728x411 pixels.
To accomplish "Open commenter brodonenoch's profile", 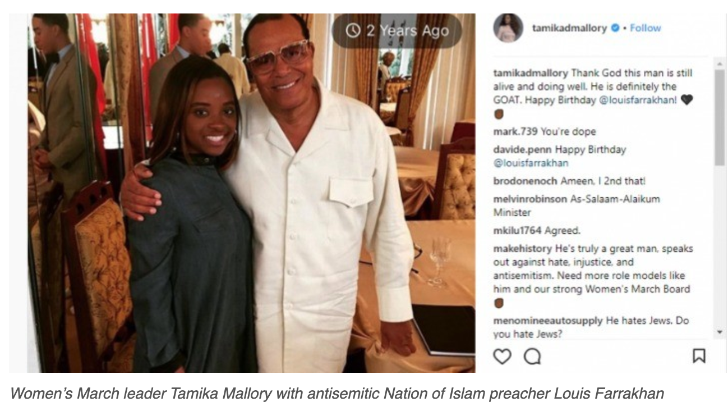I will tap(526, 181).
